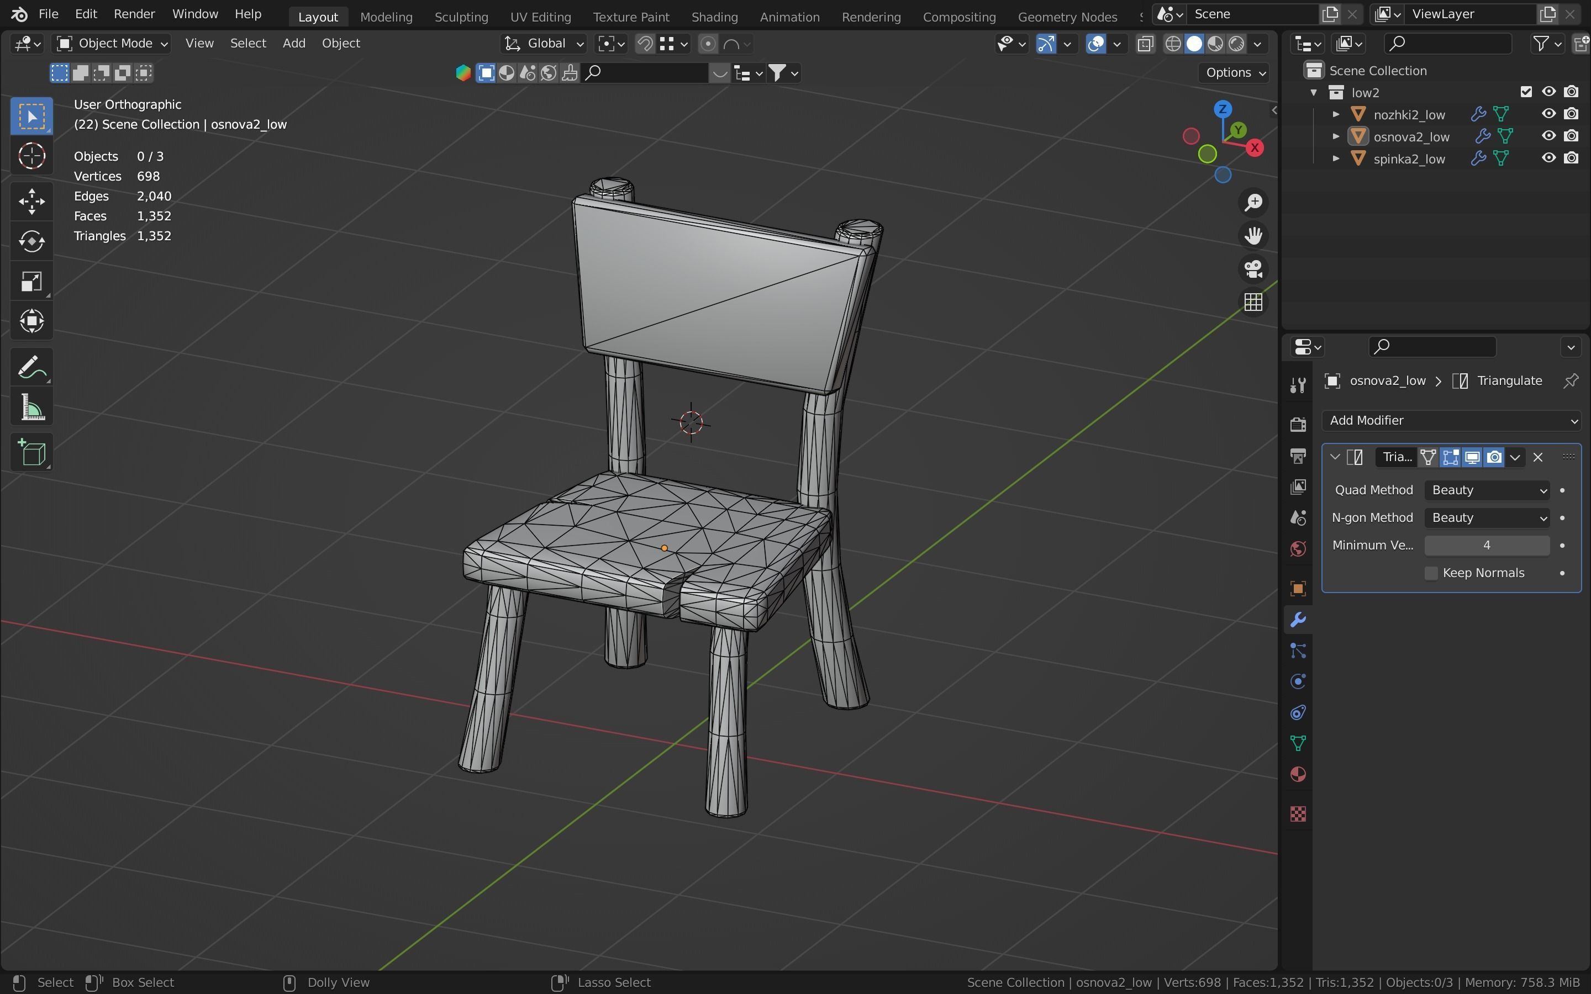1591x994 pixels.
Task: Open the Material properties tab
Action: click(1298, 774)
